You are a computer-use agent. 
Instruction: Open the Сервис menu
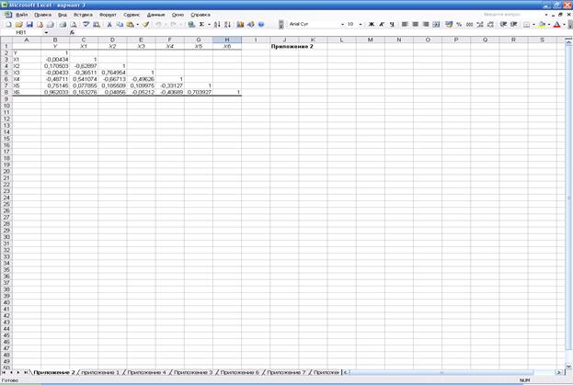[132, 15]
